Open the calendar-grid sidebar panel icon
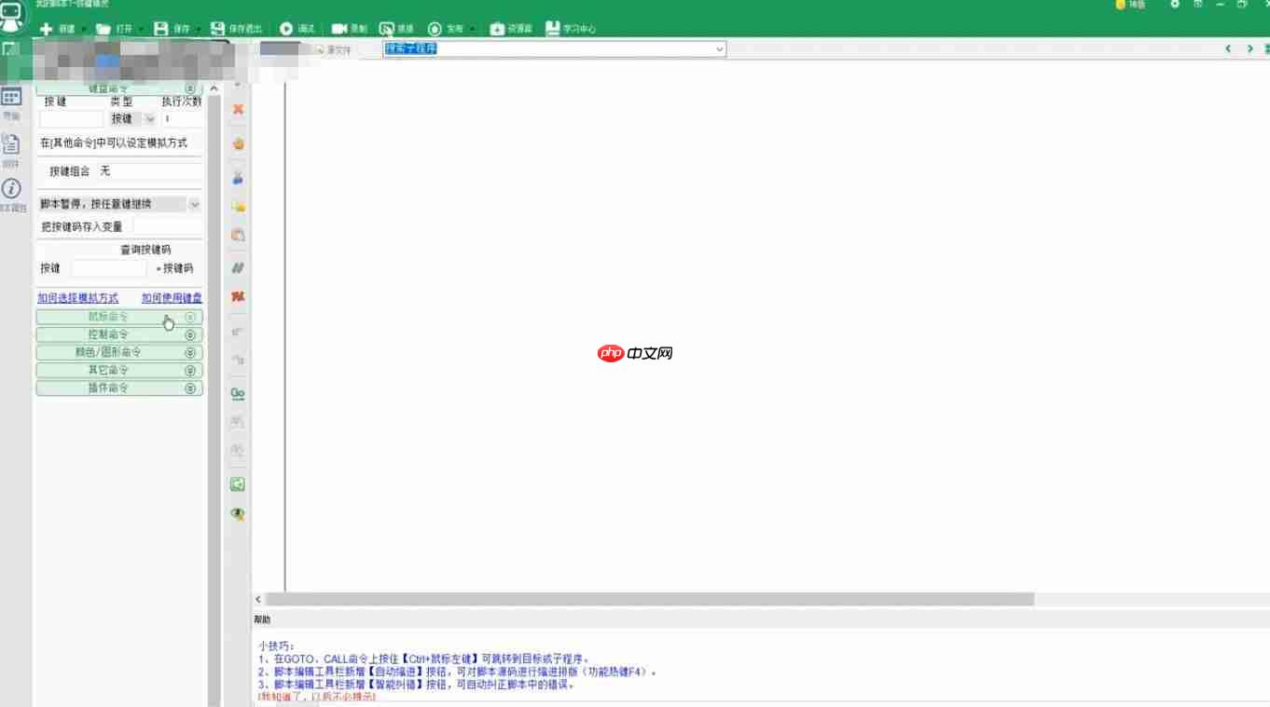This screenshot has height=707, width=1270. click(x=11, y=97)
